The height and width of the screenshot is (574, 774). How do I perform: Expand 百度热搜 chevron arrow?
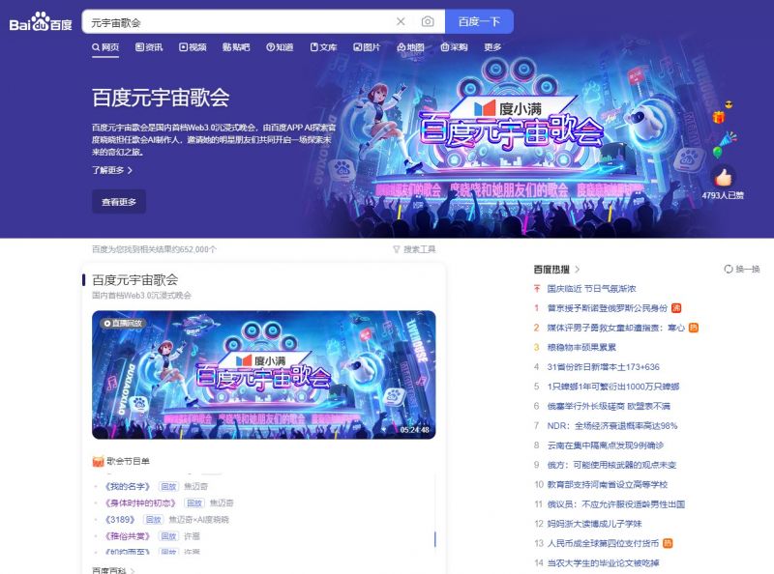(577, 270)
